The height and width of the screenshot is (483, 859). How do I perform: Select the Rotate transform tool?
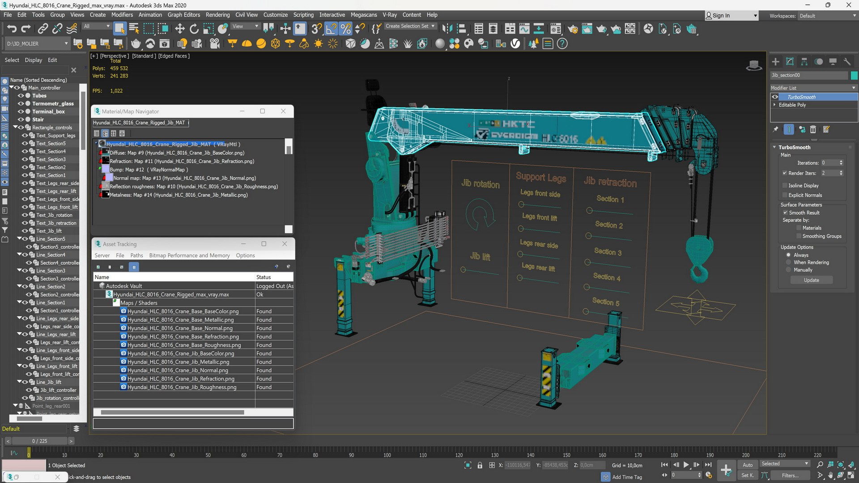click(194, 29)
